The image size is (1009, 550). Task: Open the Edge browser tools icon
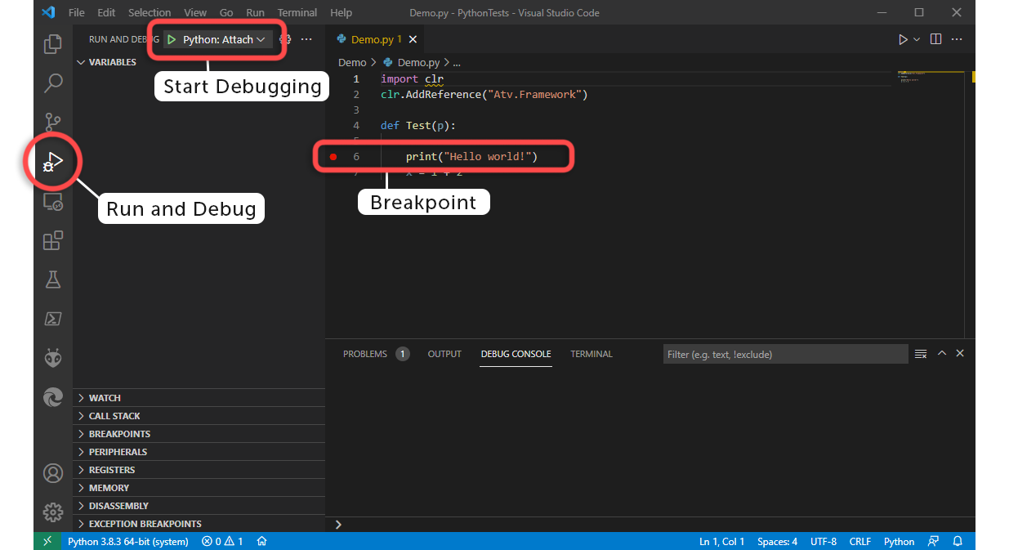(x=53, y=397)
